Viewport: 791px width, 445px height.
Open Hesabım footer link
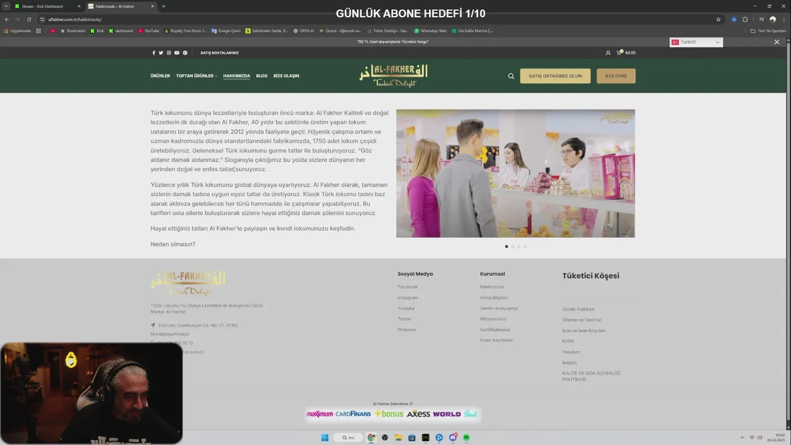(571, 352)
